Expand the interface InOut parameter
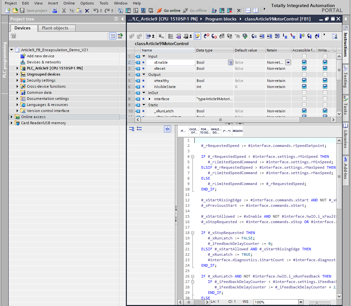 (x=150, y=99)
